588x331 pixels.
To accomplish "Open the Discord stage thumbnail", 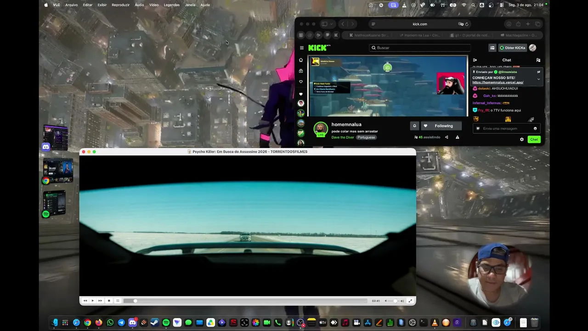I will [x=56, y=137].
